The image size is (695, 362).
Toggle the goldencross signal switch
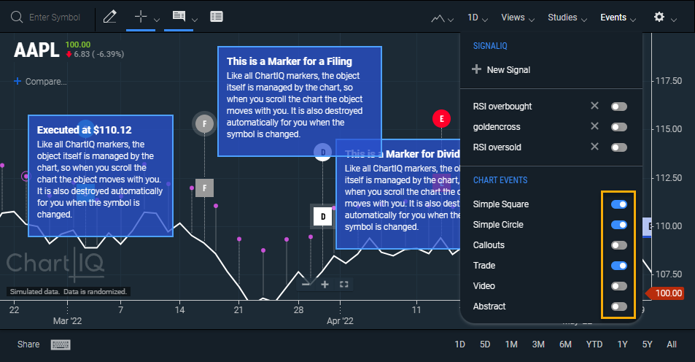(x=618, y=127)
